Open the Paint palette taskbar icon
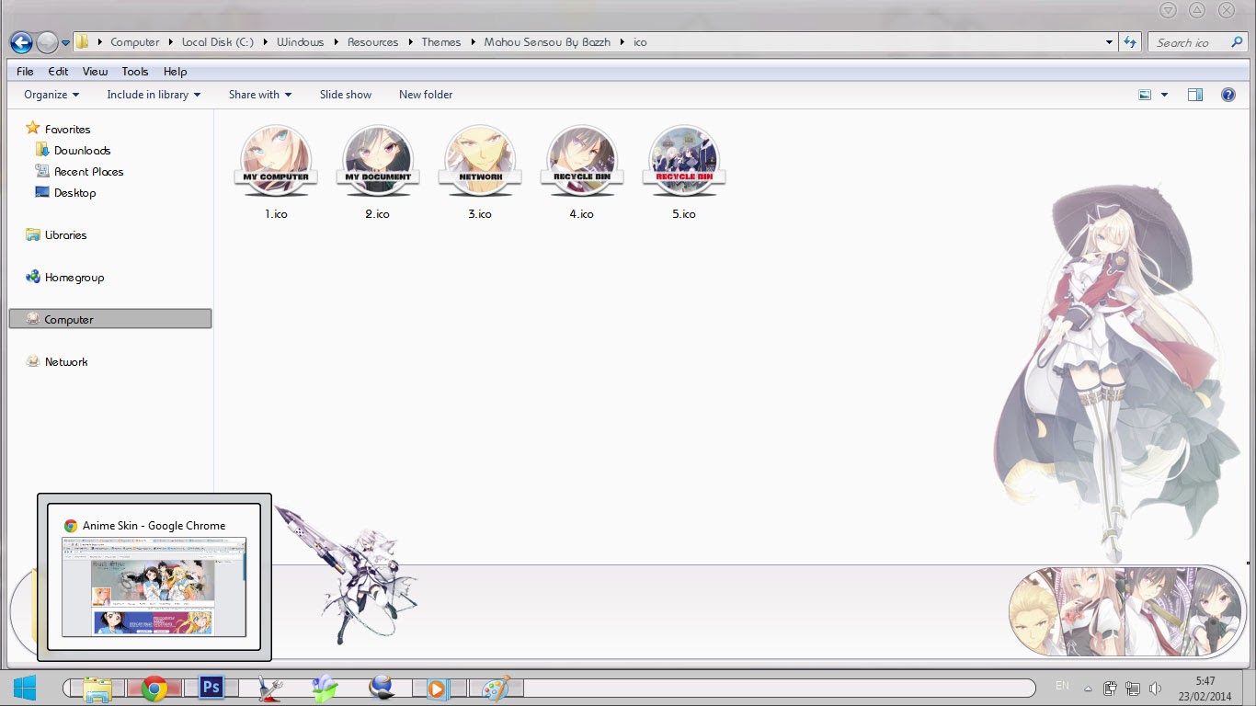The height and width of the screenshot is (706, 1256). (x=497, y=689)
